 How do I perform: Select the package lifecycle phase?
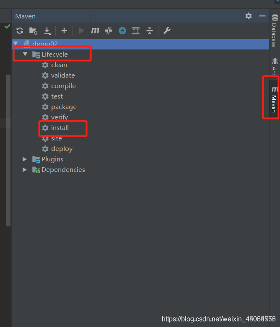(x=64, y=107)
